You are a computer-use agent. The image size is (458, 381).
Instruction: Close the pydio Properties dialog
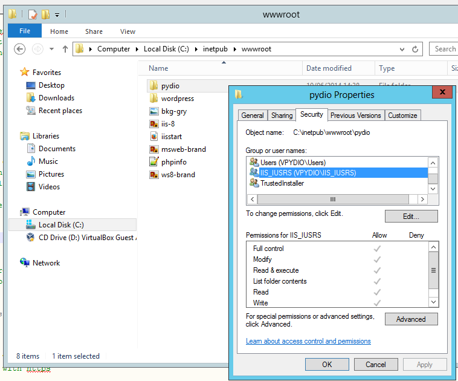point(442,92)
